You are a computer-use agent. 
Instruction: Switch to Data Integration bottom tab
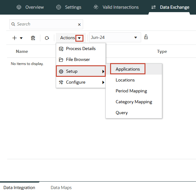[x=19, y=188]
